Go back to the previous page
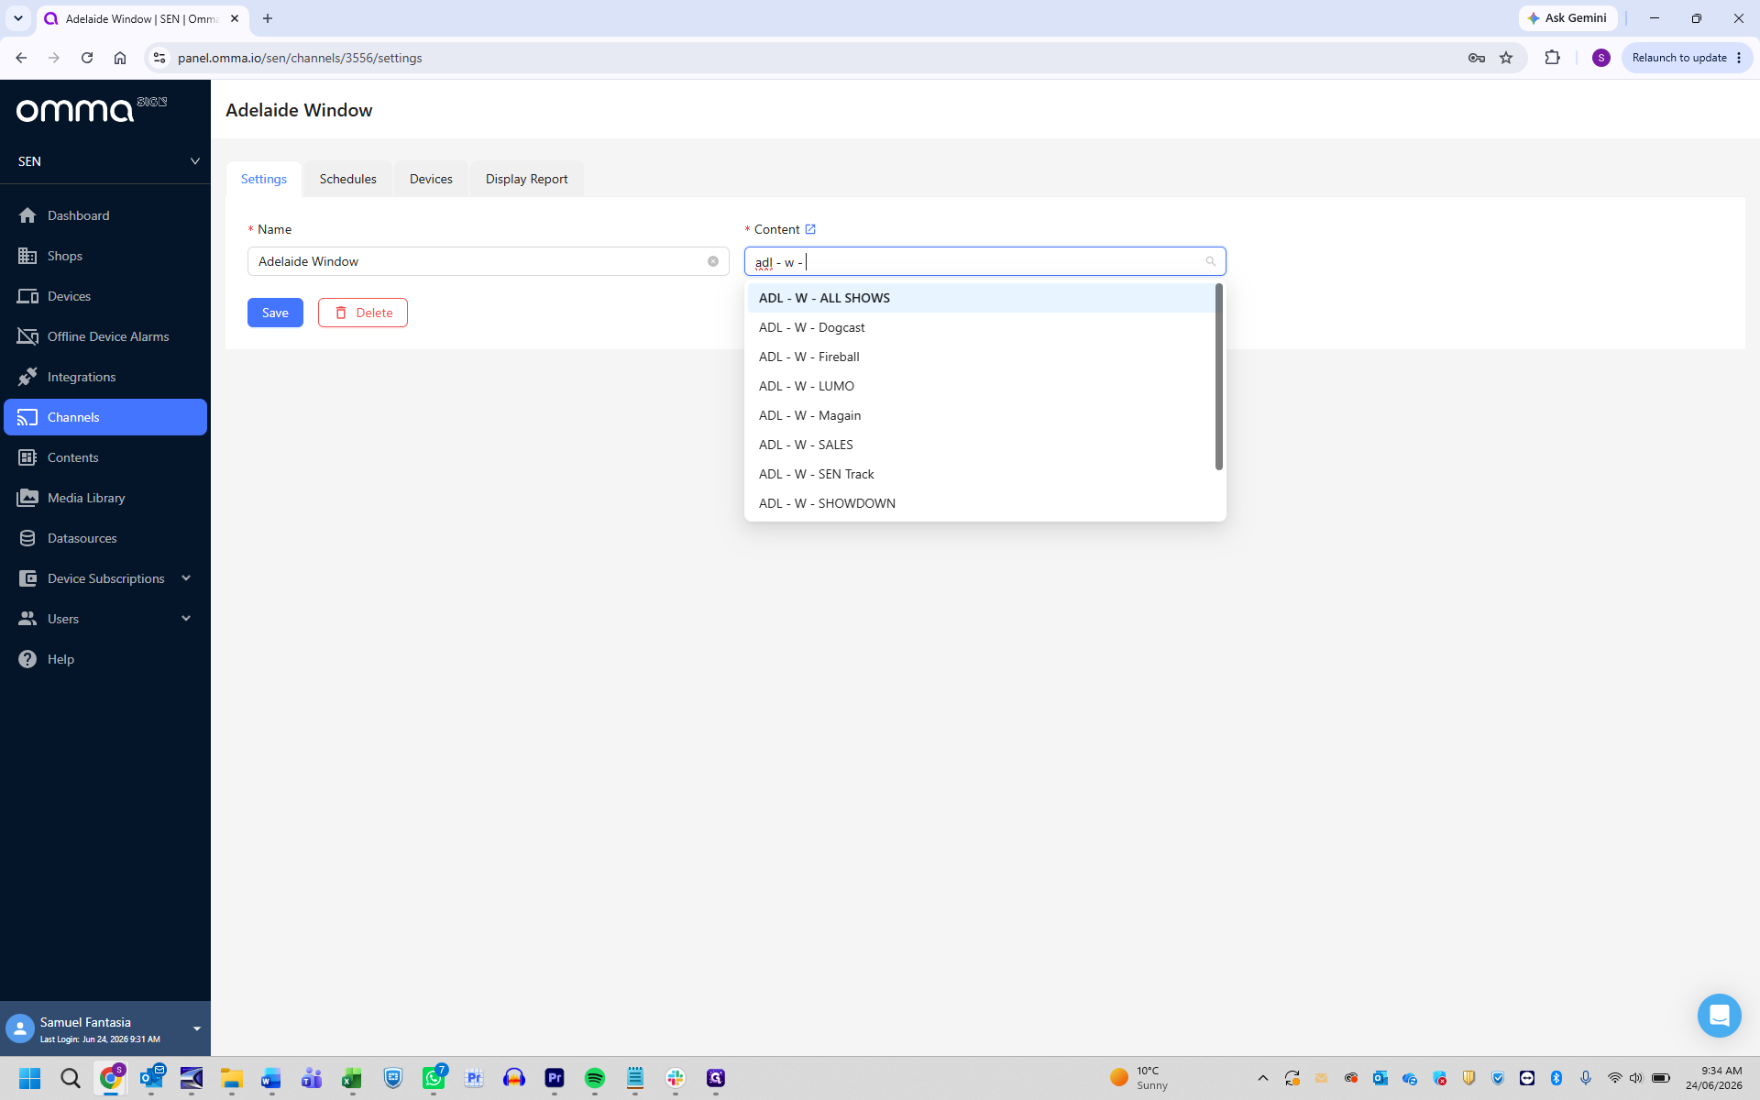 [21, 58]
